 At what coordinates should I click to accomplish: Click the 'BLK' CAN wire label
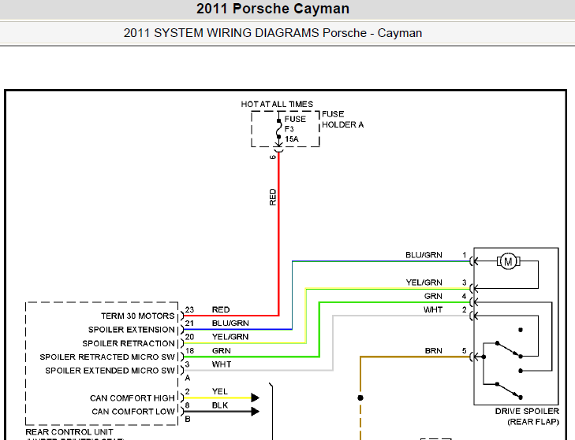219,405
